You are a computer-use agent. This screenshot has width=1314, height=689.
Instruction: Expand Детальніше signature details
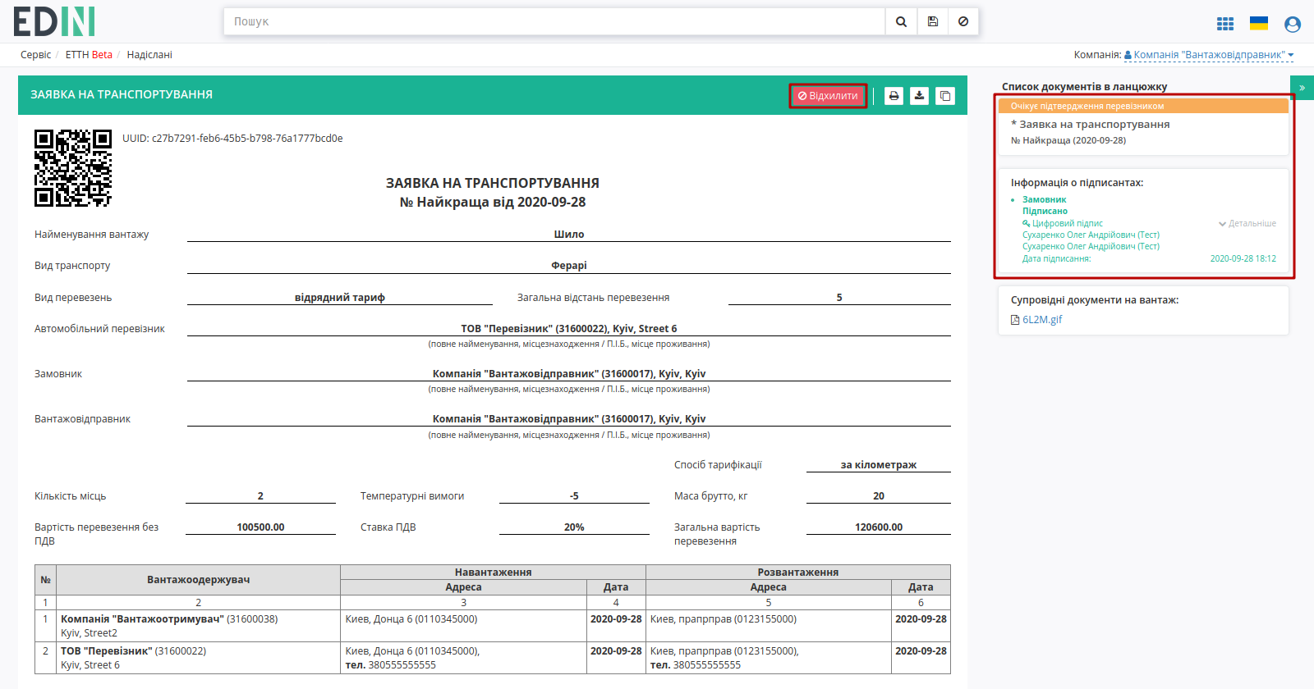point(1247,223)
